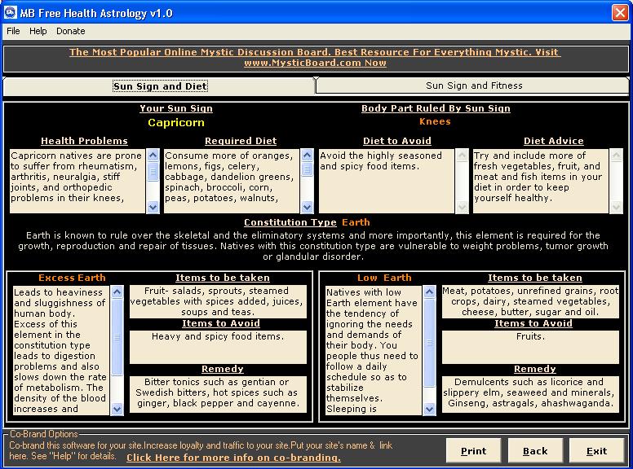The height and width of the screenshot is (469, 633).
Task: Click the 'Your Sun Sign' heading
Action: pyautogui.click(x=176, y=108)
